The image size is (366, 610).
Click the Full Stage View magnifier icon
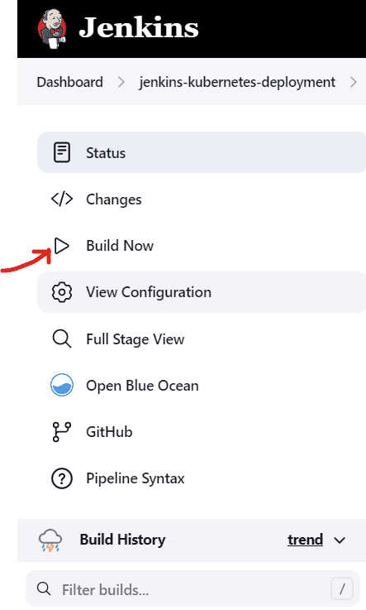pos(62,339)
